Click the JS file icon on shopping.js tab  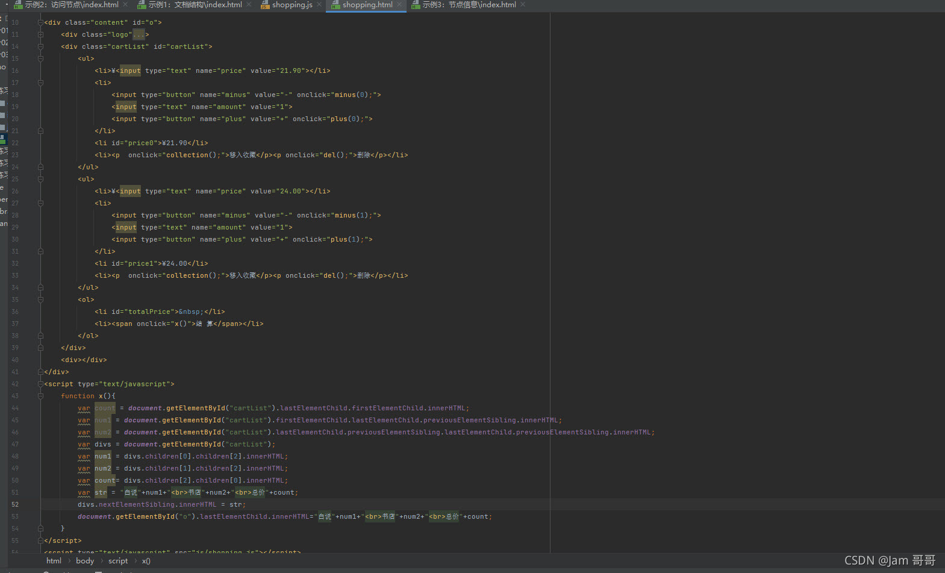coord(265,5)
